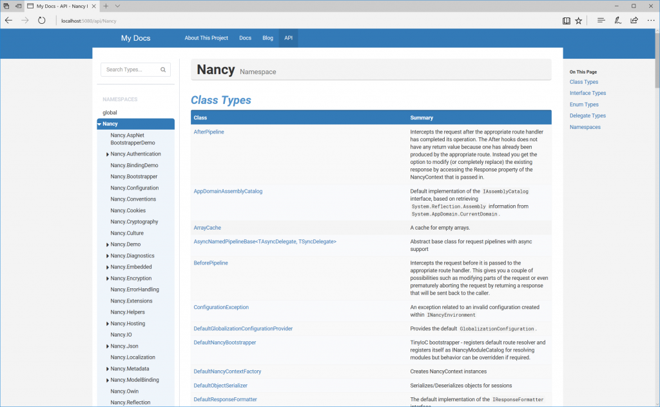
Task: Reload the page with the refresh icon
Action: pyautogui.click(x=41, y=20)
